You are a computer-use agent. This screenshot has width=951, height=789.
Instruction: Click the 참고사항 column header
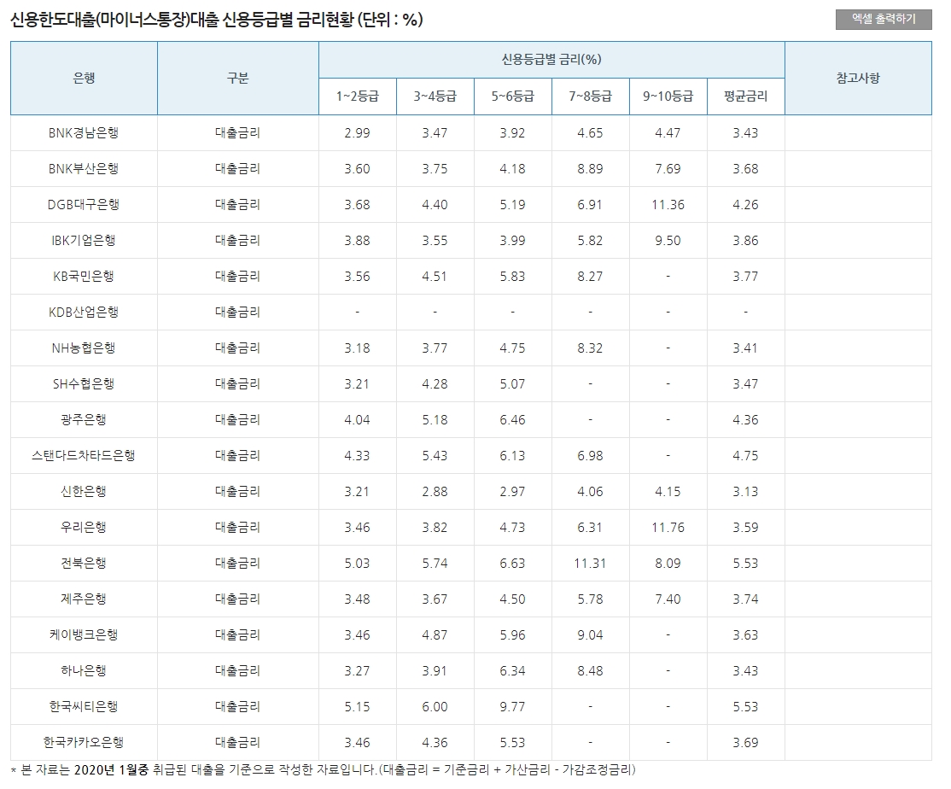pos(858,79)
